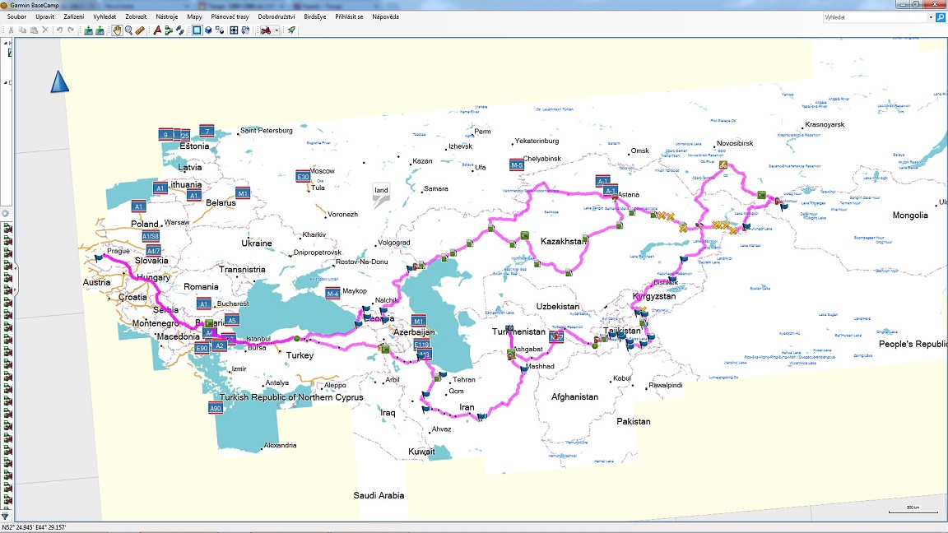Select the hand pan tool
This screenshot has width=948, height=533.
[116, 30]
